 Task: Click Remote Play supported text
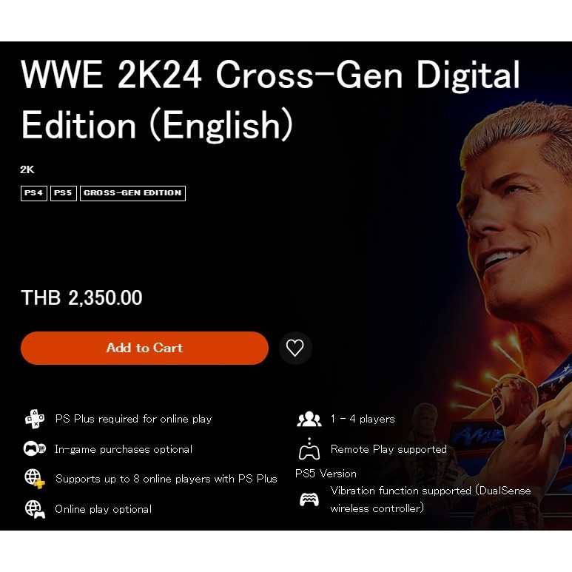[x=388, y=449]
